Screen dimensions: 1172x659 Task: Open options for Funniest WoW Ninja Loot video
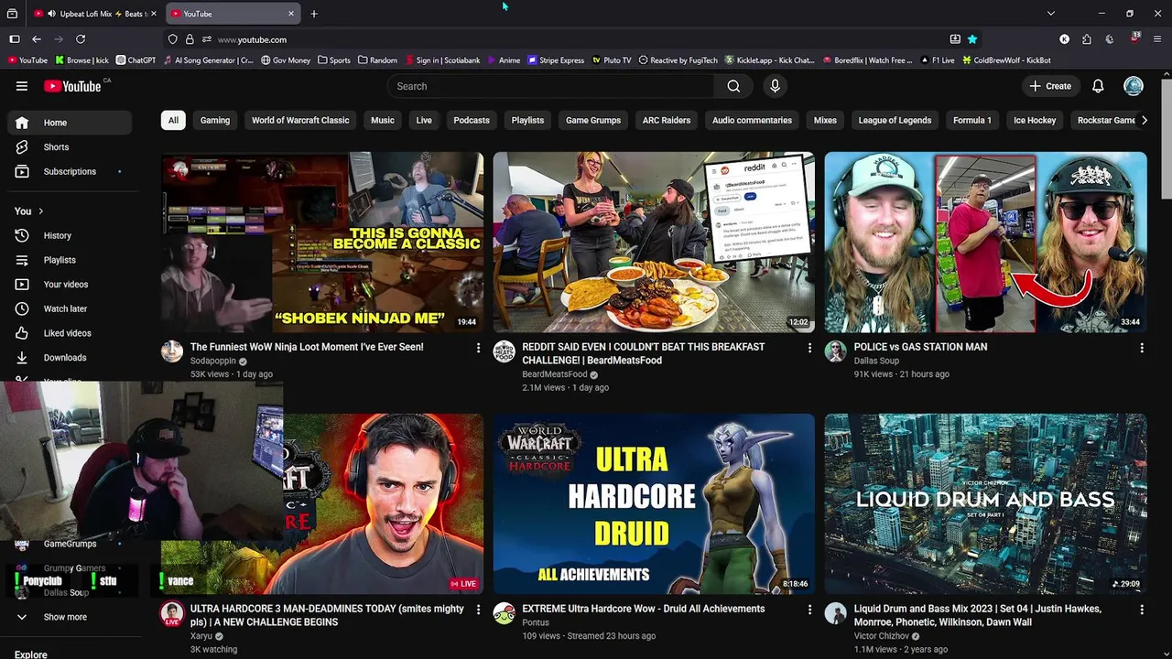coord(478,348)
